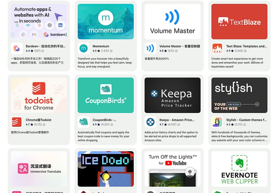The image size is (278, 193).
Task: Click Text Blaze description about text expansions
Action: tap(237, 62)
